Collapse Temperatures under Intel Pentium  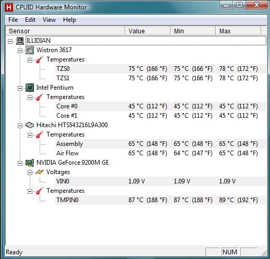click(x=30, y=97)
